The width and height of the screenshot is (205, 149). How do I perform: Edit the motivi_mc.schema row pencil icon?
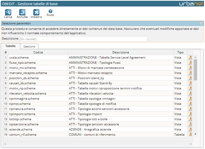click(x=190, y=68)
